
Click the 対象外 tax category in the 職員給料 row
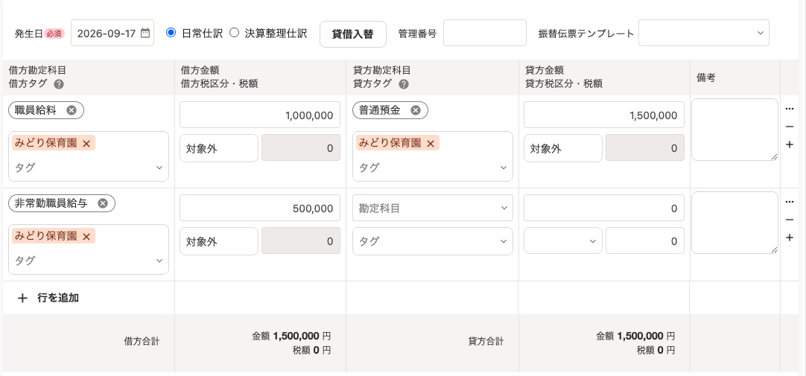(218, 148)
